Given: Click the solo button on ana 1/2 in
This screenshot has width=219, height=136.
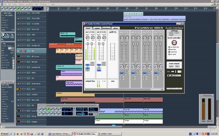Looking at the screenshot, I should [127, 71].
